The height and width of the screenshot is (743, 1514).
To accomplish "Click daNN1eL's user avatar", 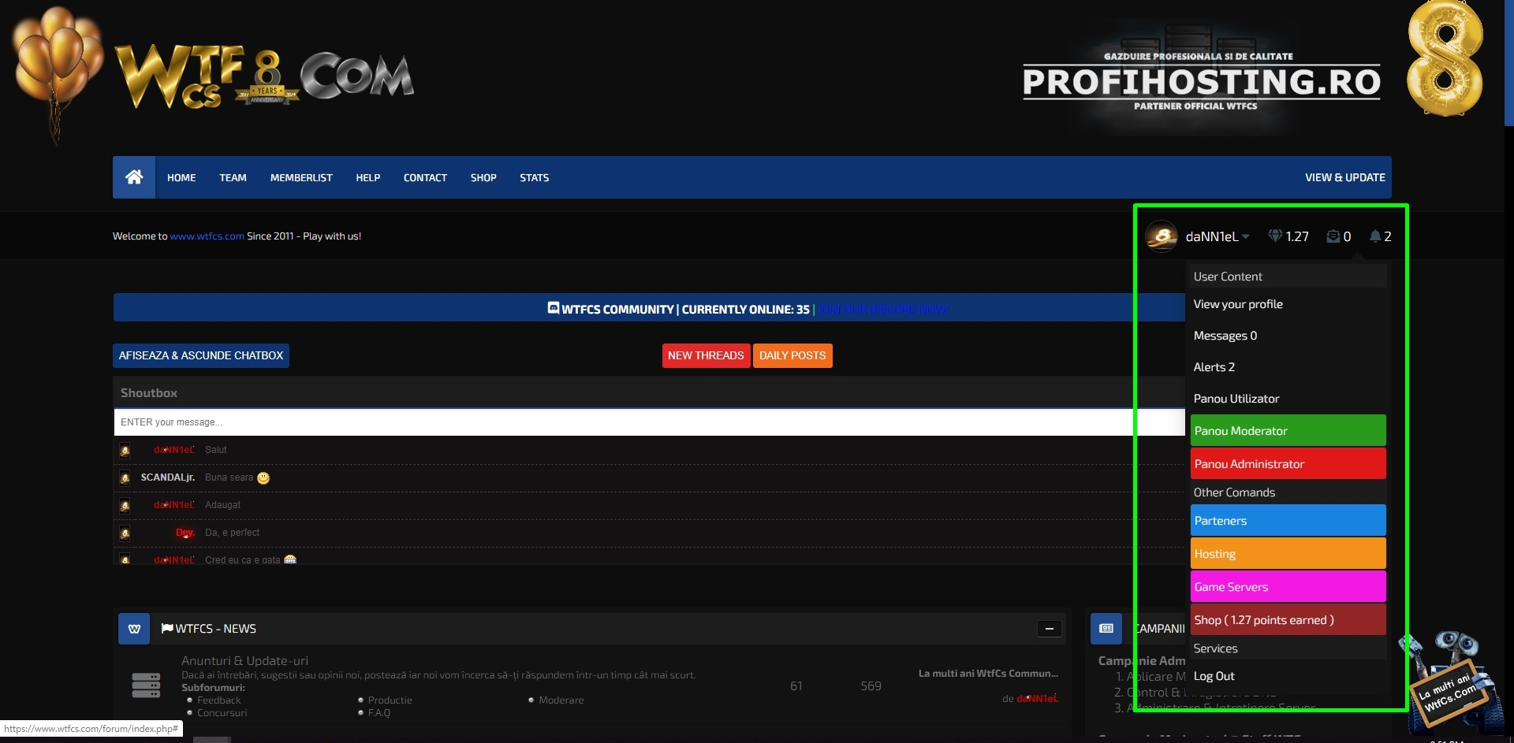I will click(1161, 236).
